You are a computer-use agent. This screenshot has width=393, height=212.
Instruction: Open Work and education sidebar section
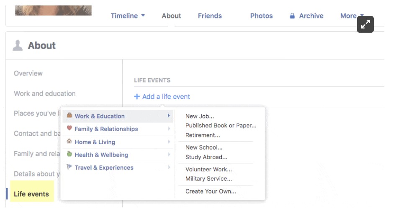coord(45,93)
